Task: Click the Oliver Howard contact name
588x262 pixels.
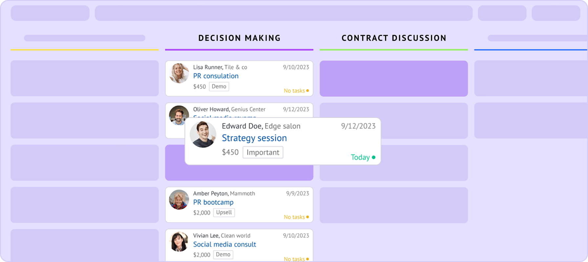Action: [211, 109]
